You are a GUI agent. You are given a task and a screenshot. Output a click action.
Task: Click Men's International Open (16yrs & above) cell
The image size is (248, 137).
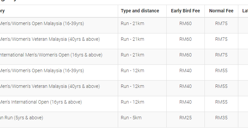[40, 102]
